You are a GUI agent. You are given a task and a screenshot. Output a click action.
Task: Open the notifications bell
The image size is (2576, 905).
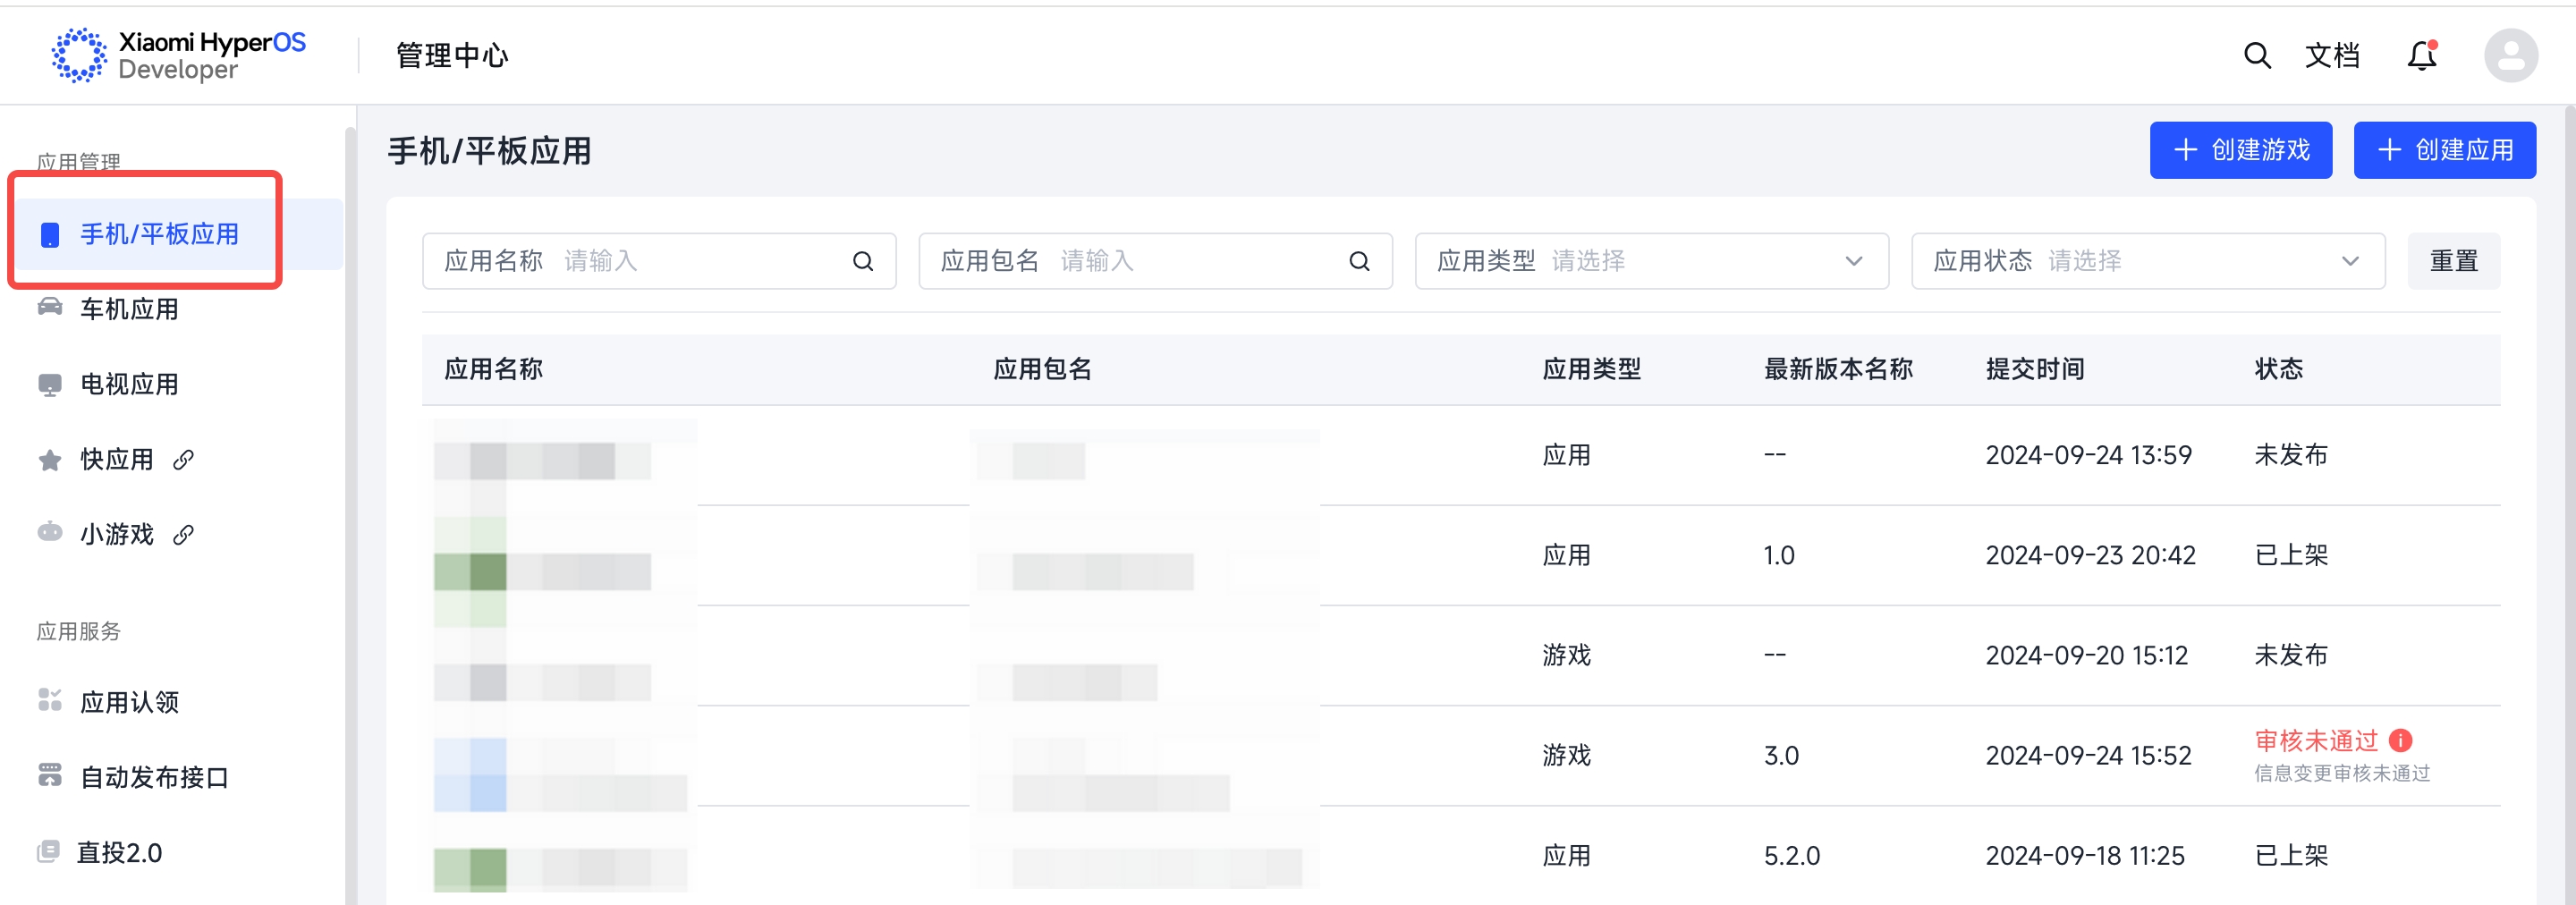(x=2421, y=55)
